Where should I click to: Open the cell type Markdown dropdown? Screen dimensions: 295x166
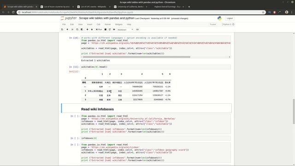point(125,30)
